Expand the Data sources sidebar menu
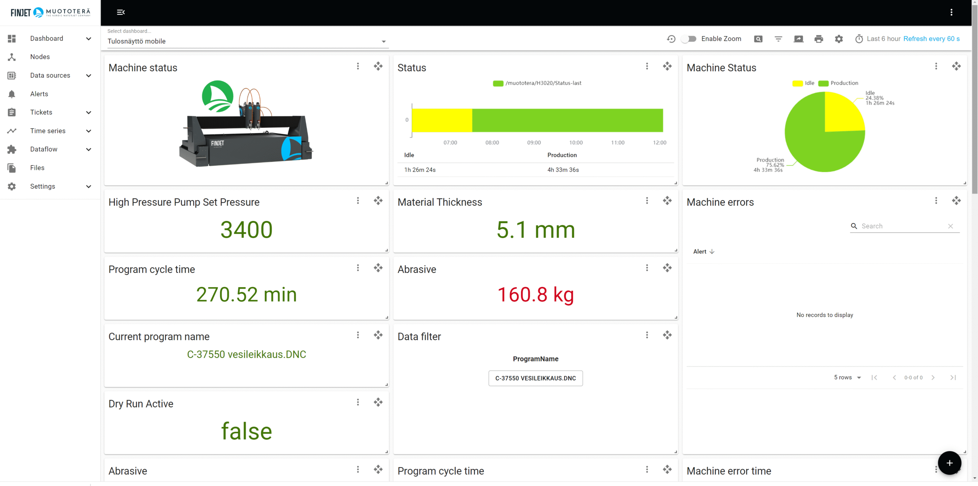The image size is (978, 486). click(50, 76)
